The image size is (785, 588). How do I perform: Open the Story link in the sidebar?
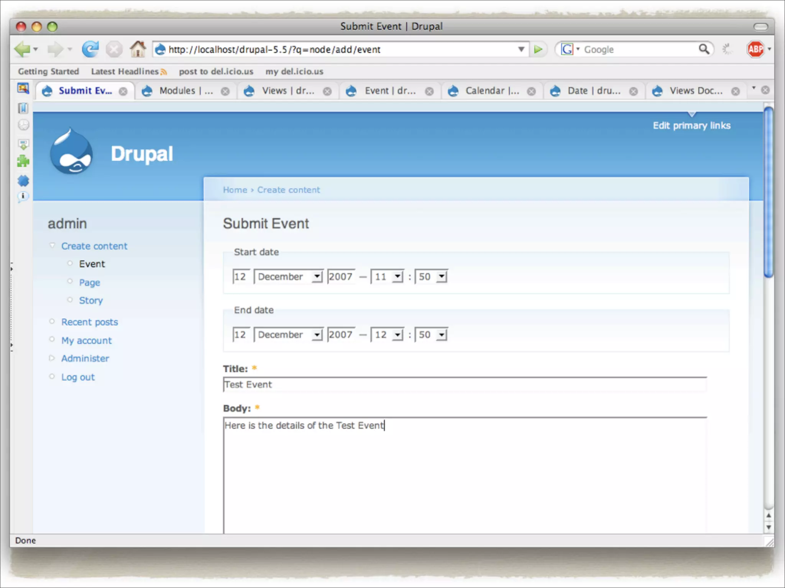tap(91, 301)
